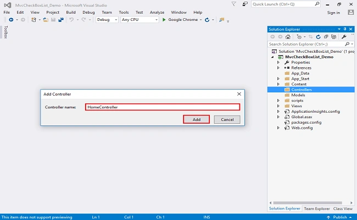The width and height of the screenshot is (357, 220).
Task: Expand the Web.config node
Action: (278, 128)
